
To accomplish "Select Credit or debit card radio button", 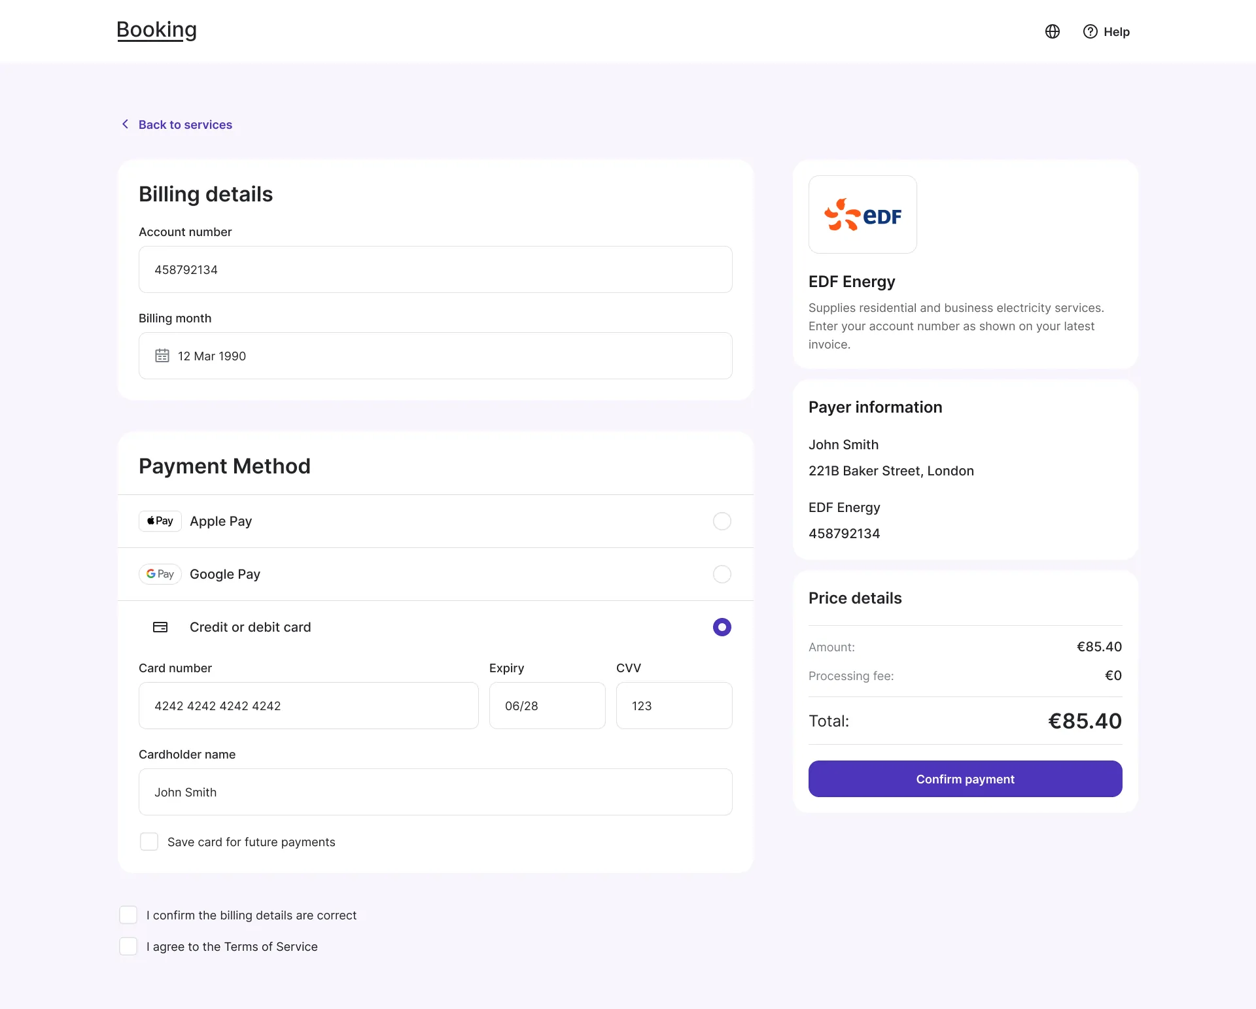I will pos(722,627).
